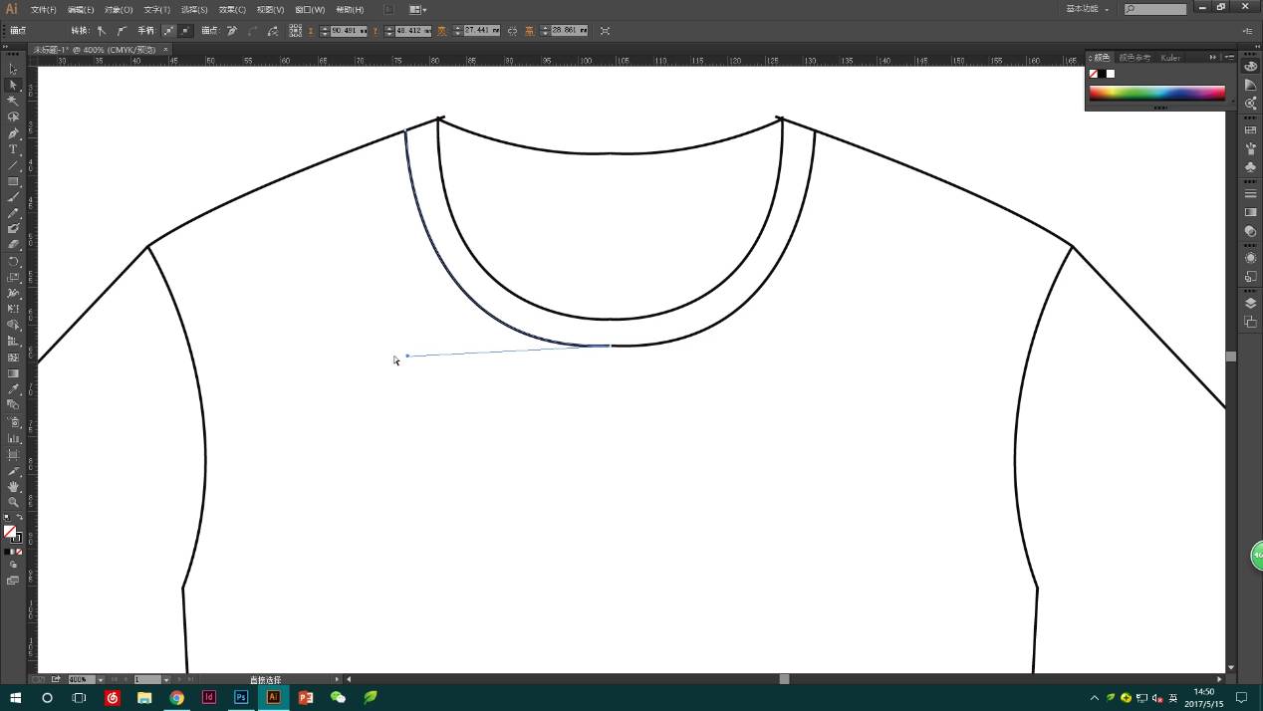This screenshot has width=1263, height=711.
Task: Click the search field in title bar
Action: pyautogui.click(x=1155, y=9)
